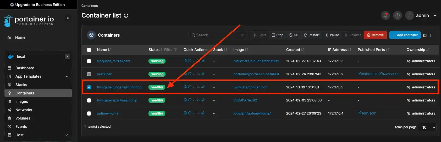Uncheck the twingate-ginger-groundhog checkbox

pyautogui.click(x=89, y=87)
